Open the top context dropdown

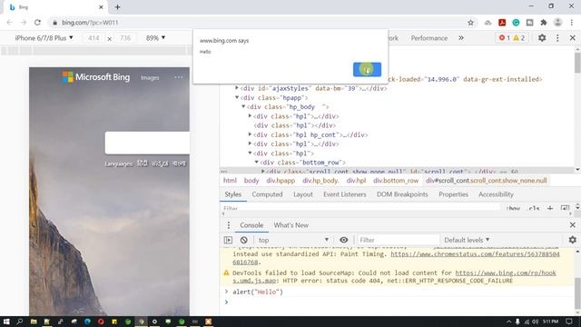pos(293,240)
